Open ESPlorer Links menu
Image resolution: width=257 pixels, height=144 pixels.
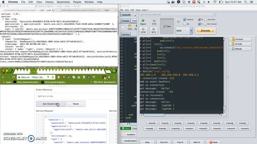coord(145,10)
